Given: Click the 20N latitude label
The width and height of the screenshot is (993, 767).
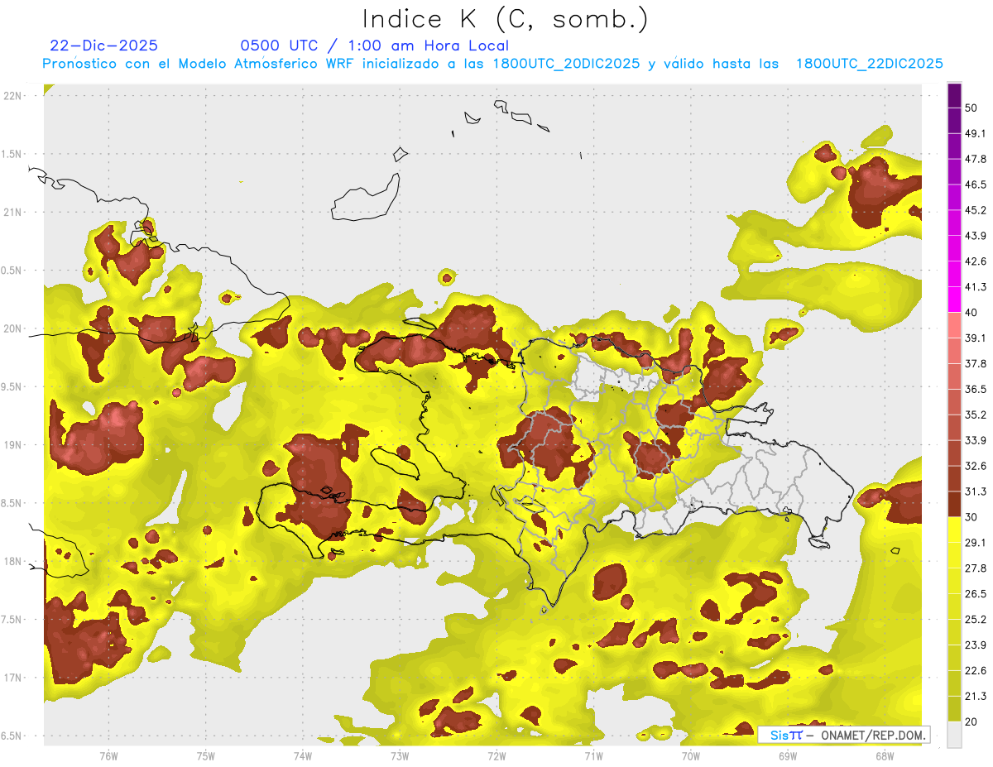Looking at the screenshot, I should 14,328.
